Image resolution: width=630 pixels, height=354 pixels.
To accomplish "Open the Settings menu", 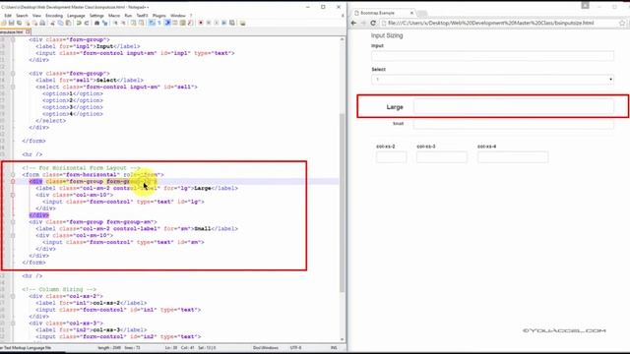I will pyautogui.click(x=96, y=16).
